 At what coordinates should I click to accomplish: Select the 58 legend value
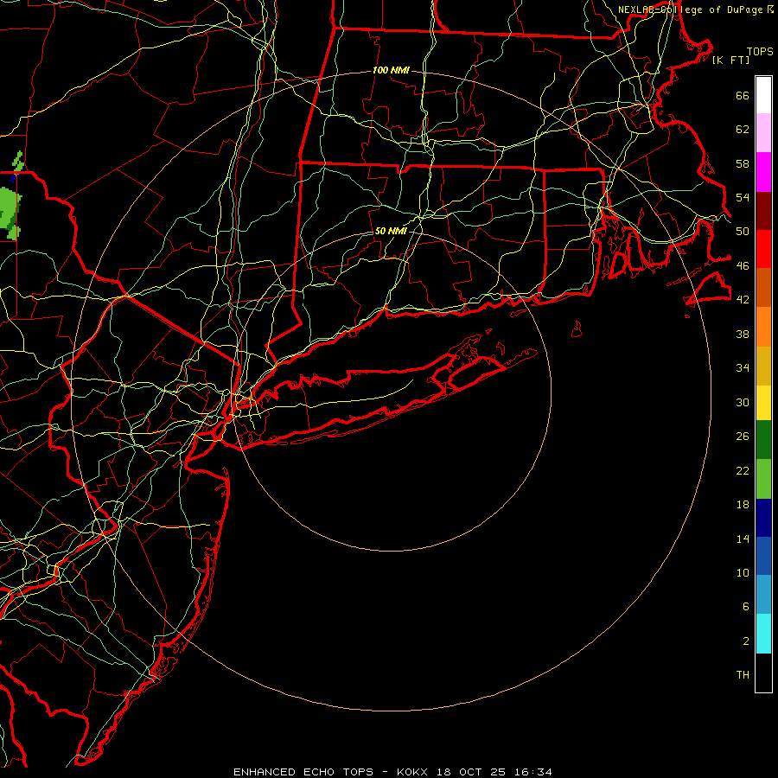[x=743, y=163]
